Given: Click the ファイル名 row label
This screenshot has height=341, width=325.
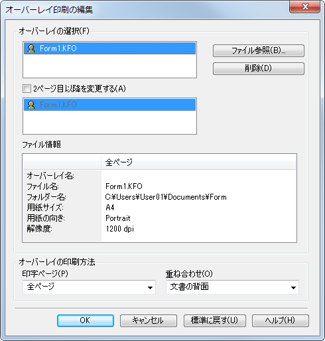Looking at the screenshot, I should (x=42, y=186).
